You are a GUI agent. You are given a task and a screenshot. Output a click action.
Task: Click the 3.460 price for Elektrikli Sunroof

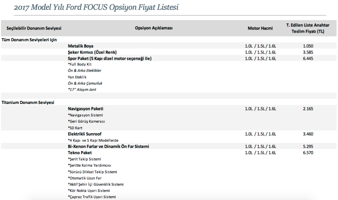pos(308,134)
